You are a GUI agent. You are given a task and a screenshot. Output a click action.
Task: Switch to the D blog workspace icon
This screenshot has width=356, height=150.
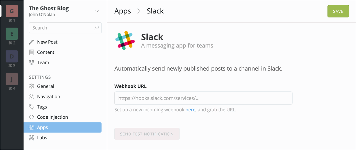click(12, 56)
